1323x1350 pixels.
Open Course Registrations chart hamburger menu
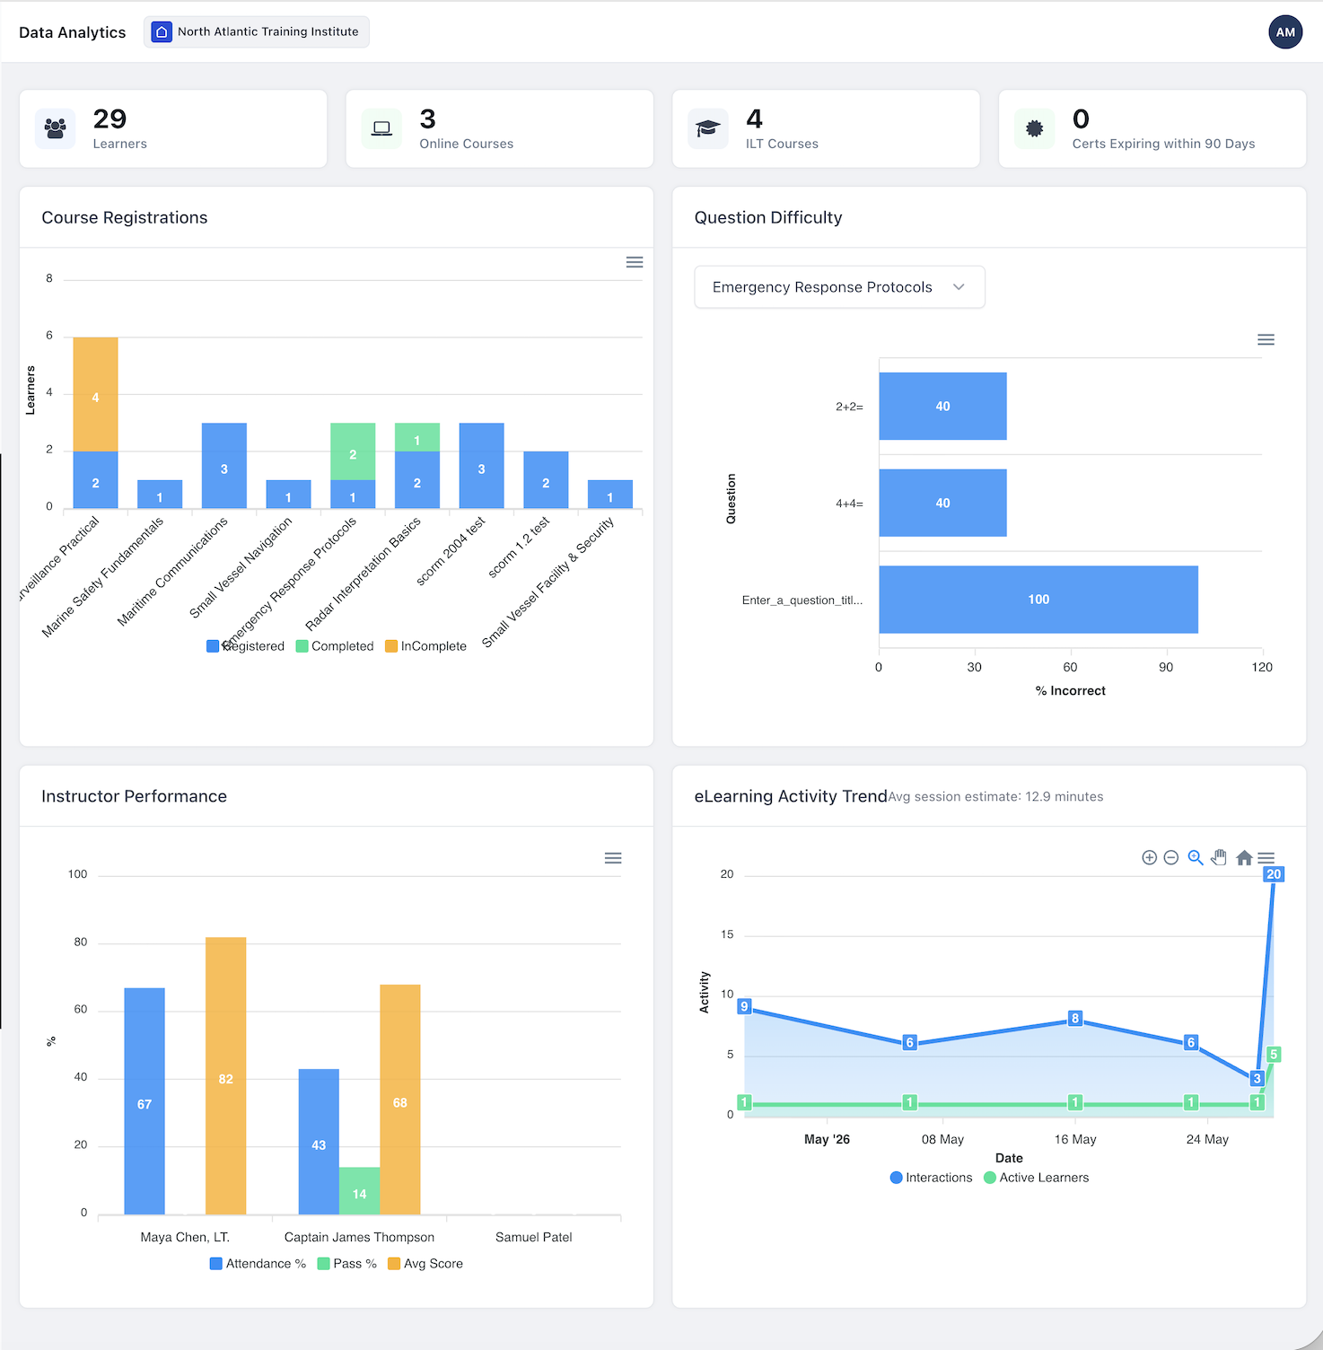(635, 262)
